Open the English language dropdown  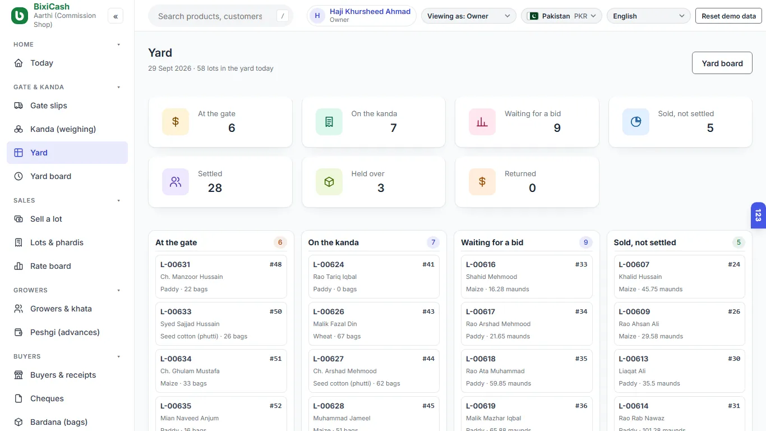tap(649, 16)
